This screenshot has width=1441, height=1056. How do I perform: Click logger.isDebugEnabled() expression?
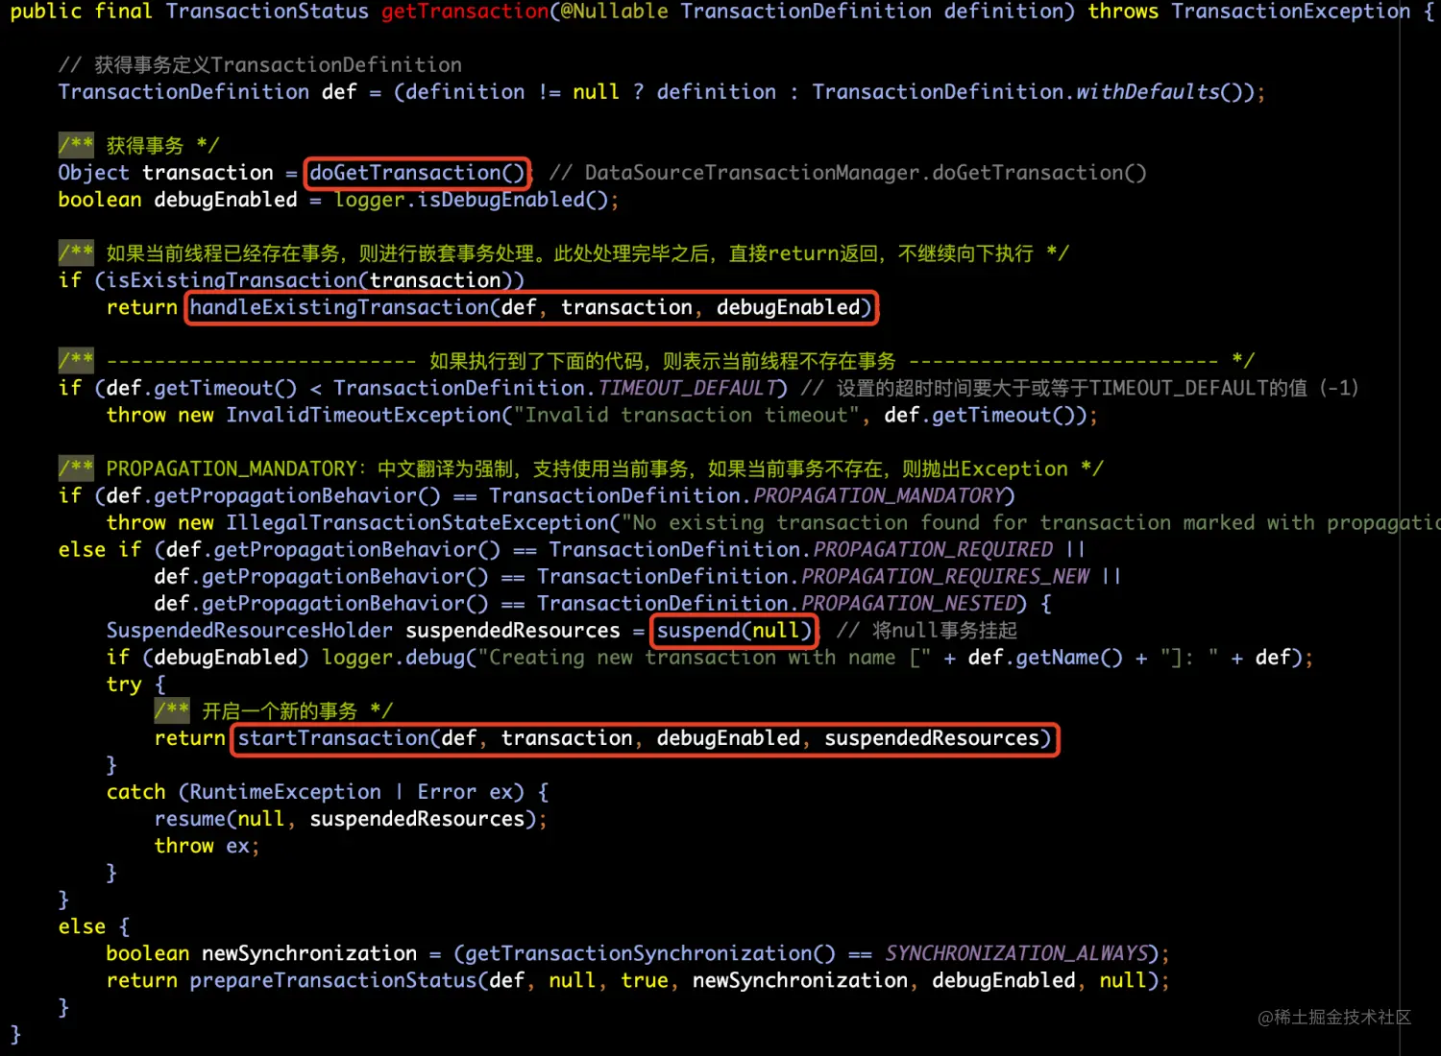[x=471, y=200]
